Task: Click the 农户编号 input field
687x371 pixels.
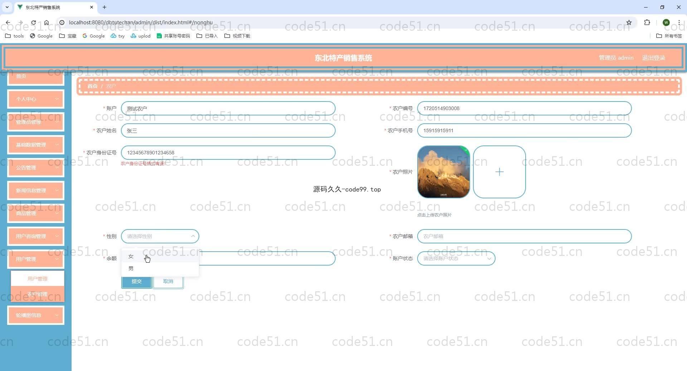Action: (524, 108)
